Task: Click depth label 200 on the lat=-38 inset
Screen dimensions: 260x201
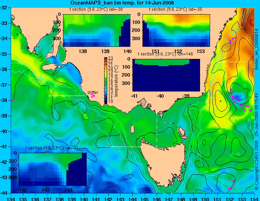Action: pyautogui.click(x=57, y=30)
